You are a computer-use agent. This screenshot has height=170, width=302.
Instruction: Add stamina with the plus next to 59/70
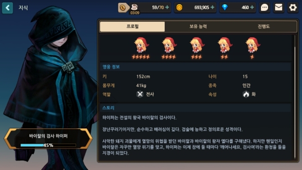click(x=167, y=7)
